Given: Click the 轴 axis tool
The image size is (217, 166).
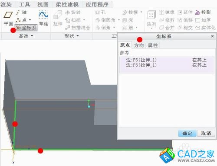Looking at the screenshot, I should pyautogui.click(x=21, y=13).
